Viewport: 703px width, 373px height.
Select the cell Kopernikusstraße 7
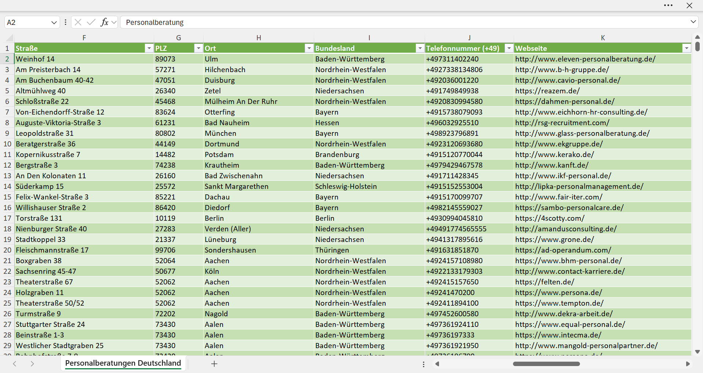(84, 154)
